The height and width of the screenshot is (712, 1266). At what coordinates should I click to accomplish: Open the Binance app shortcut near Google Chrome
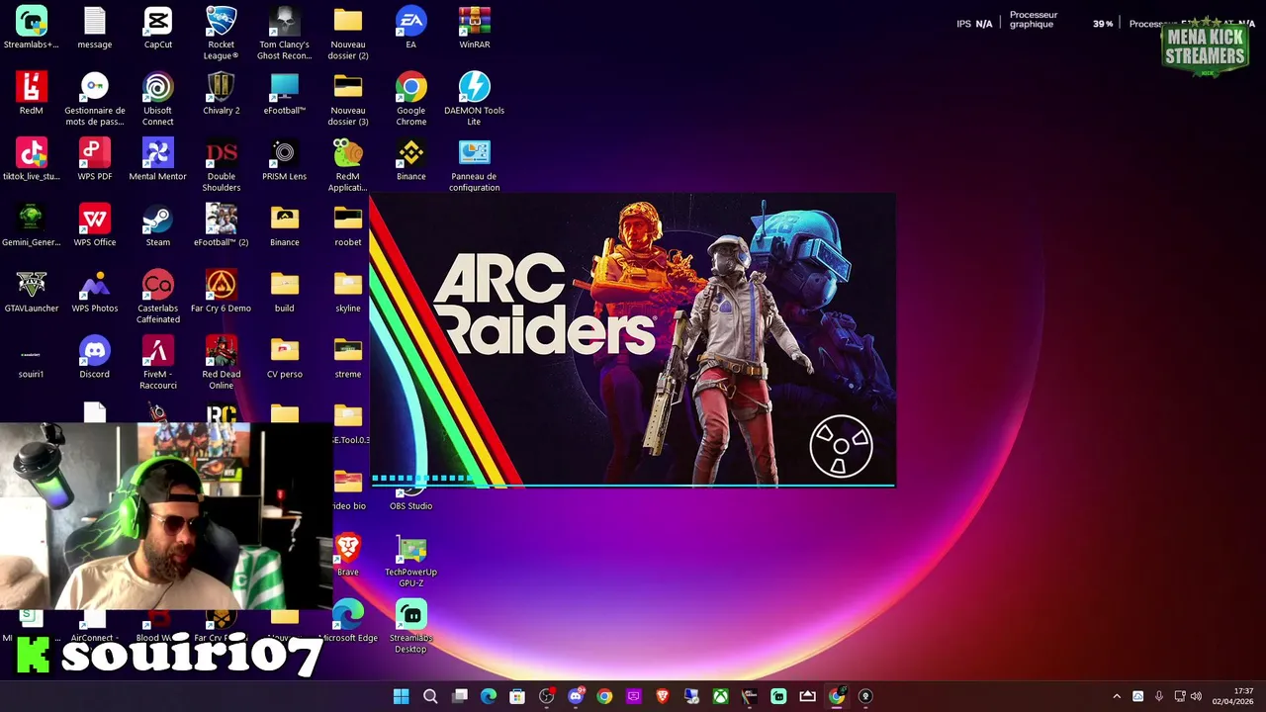point(411,159)
